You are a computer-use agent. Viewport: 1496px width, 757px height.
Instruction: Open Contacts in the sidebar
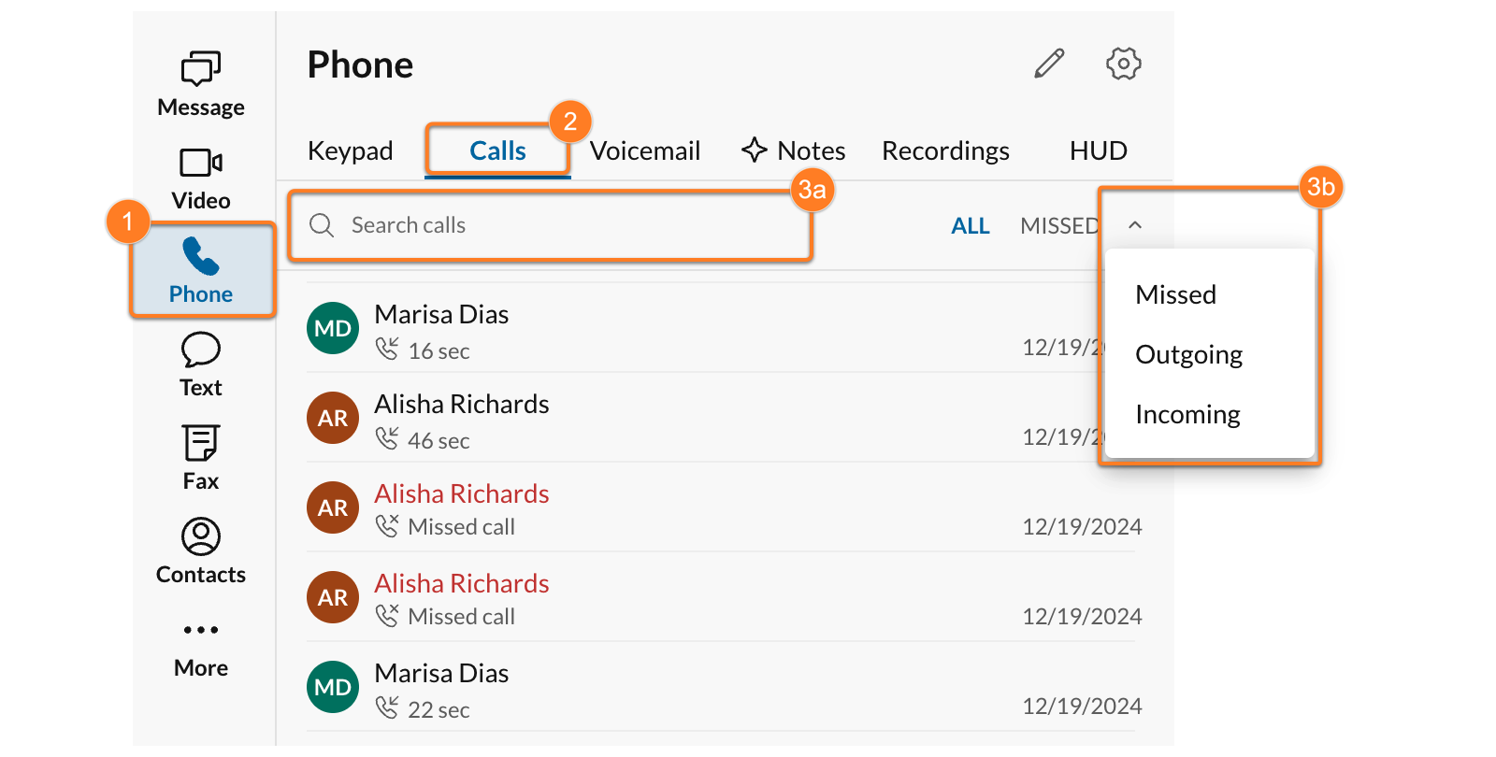(x=201, y=551)
